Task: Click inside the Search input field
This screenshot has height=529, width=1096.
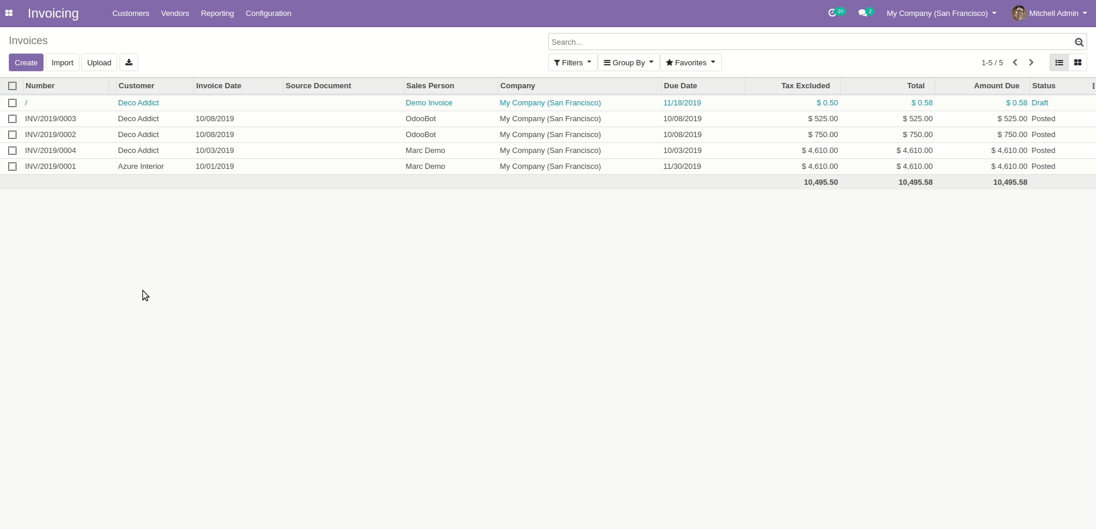Action: [x=811, y=42]
